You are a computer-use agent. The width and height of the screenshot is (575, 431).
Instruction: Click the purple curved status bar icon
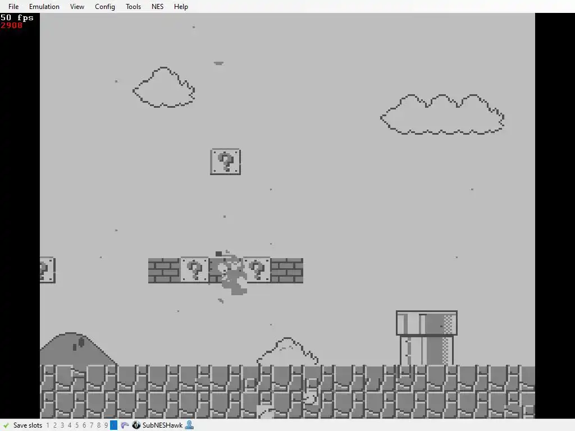pyautogui.click(x=125, y=425)
